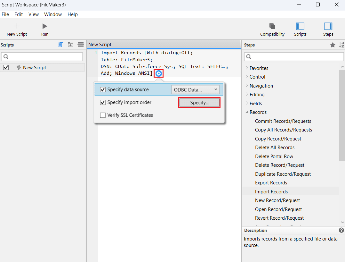
Task: Click the Specify... button
Action: 199,103
